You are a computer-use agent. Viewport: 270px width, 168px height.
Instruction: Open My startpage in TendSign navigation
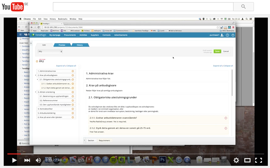click(55, 35)
